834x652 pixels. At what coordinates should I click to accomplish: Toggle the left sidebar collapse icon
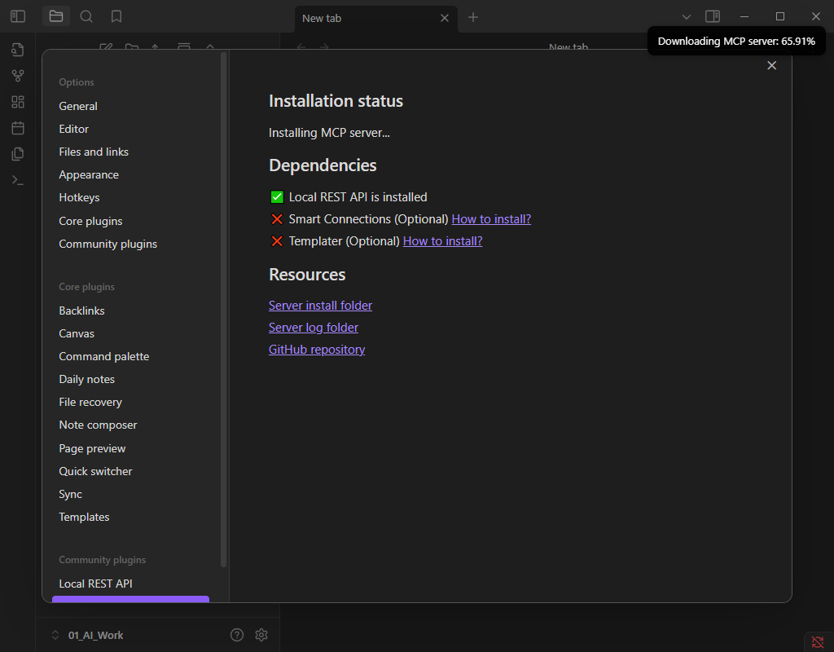point(18,16)
